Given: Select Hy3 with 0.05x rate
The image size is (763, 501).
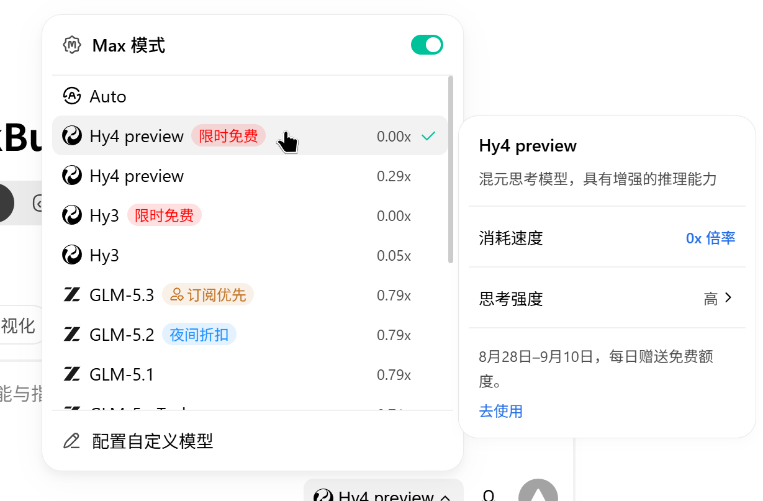Looking at the screenshot, I should [x=250, y=255].
